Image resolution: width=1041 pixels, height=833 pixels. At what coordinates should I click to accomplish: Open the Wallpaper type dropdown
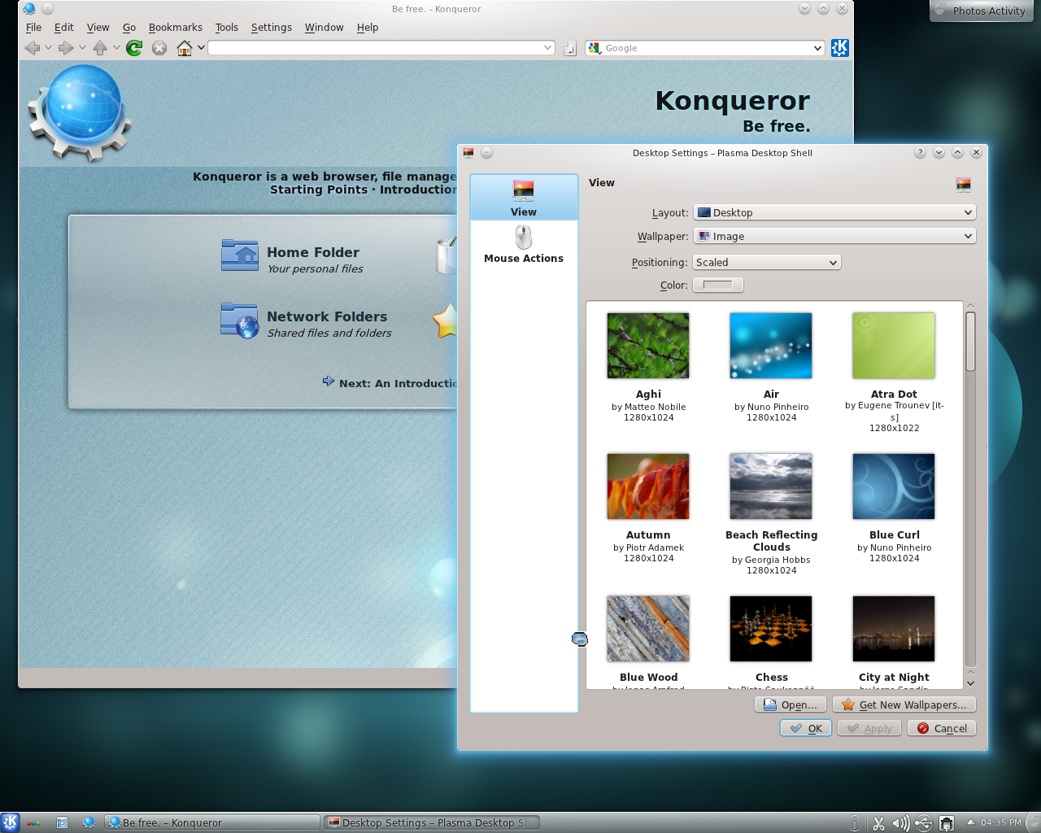[834, 236]
